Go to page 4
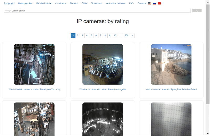 [87, 35]
